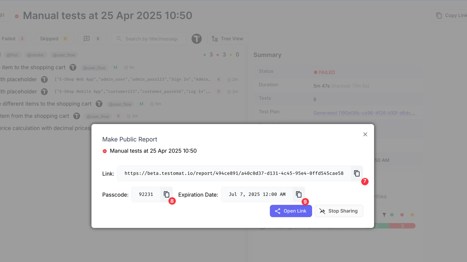This screenshot has width=467, height=262.
Task: Copy the public report link URL
Action: [x=356, y=173]
